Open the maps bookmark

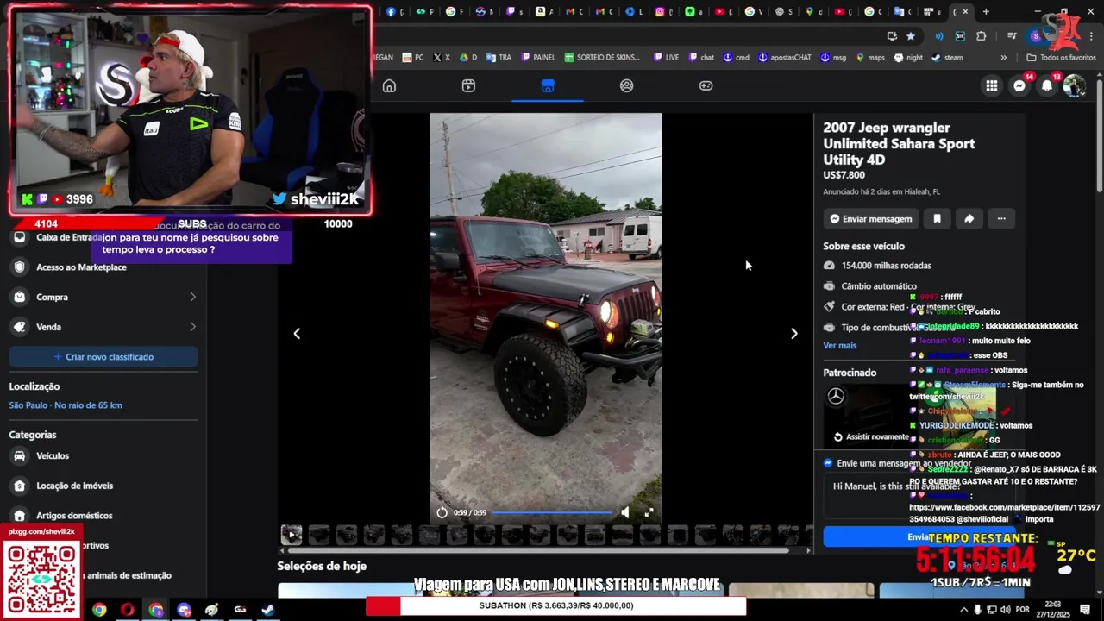870,57
